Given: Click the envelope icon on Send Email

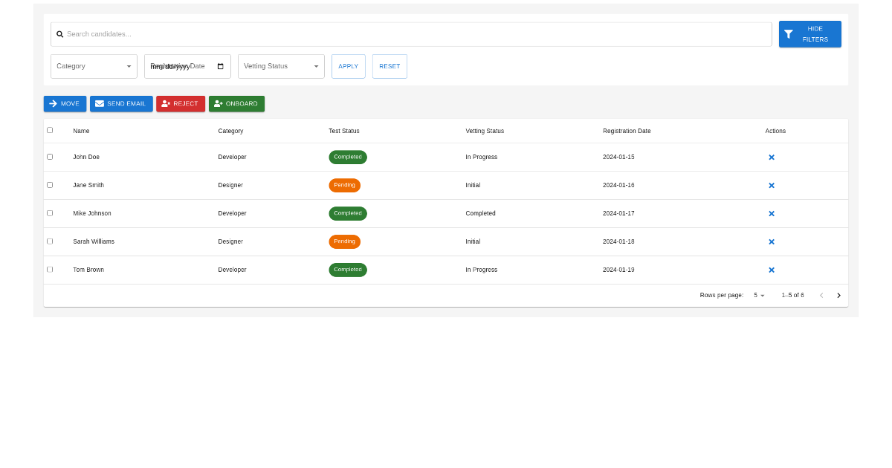Looking at the screenshot, I should (100, 103).
